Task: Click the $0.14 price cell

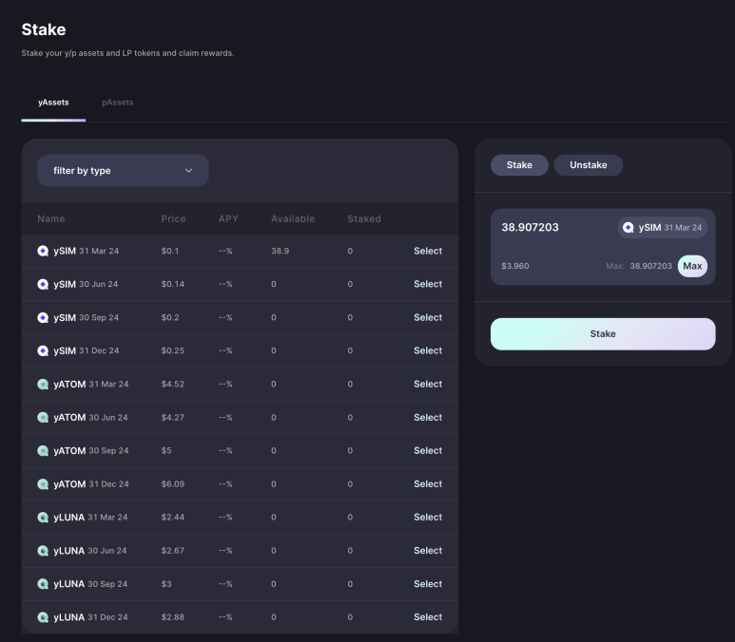Action: [172, 284]
